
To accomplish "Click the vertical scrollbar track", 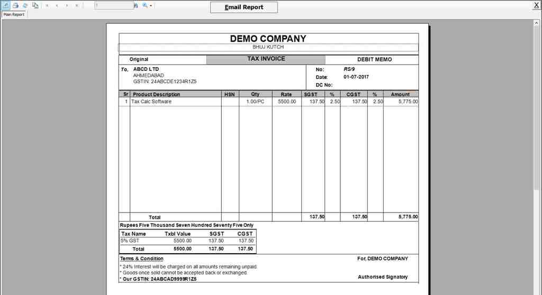I will coord(538,238).
